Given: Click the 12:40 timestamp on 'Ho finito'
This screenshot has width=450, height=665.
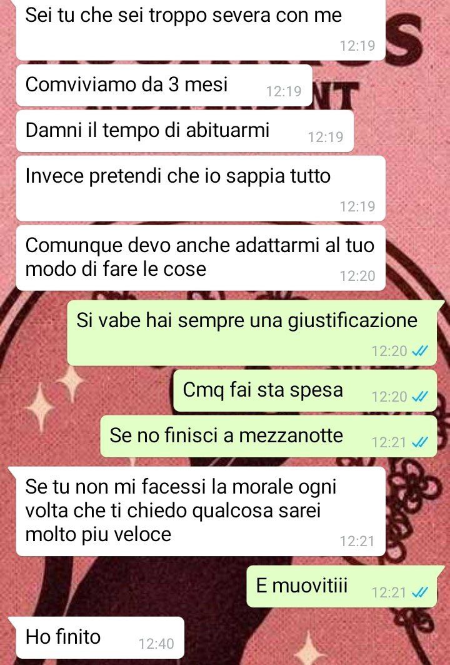Looking at the screenshot, I should click(x=156, y=644).
